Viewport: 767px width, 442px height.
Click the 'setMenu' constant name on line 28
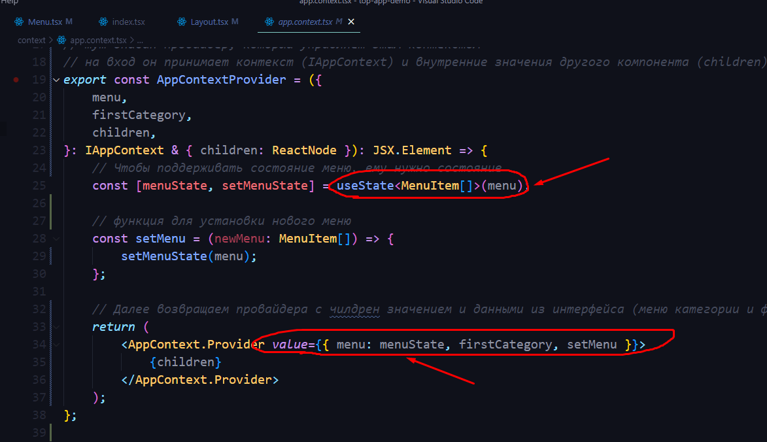click(x=160, y=239)
